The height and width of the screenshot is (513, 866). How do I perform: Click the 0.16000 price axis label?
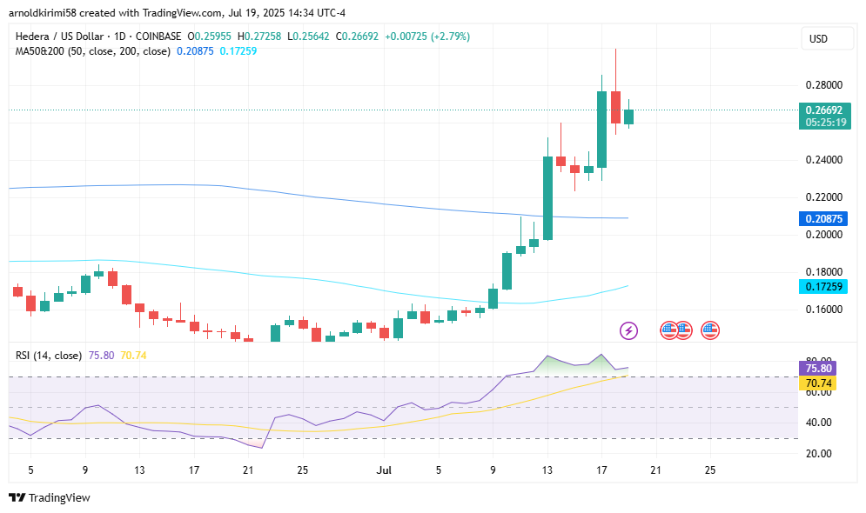824,309
